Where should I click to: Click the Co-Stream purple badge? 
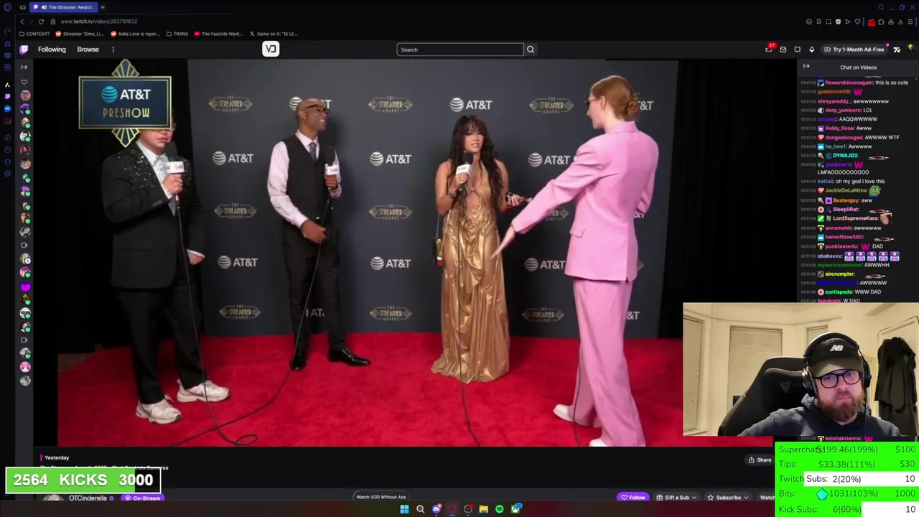[x=142, y=498]
